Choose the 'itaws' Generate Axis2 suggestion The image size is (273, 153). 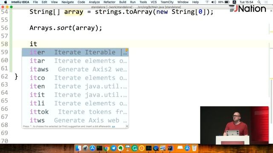coord(75,69)
